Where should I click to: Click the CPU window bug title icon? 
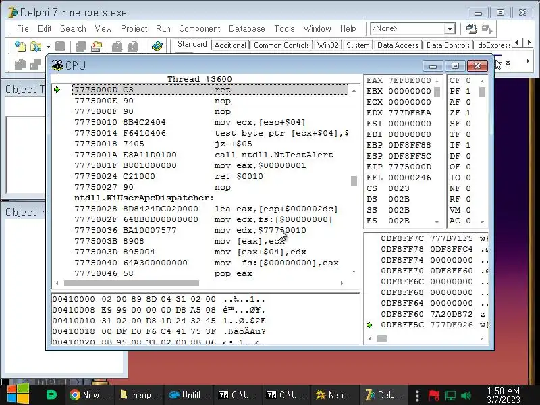pyautogui.click(x=57, y=65)
